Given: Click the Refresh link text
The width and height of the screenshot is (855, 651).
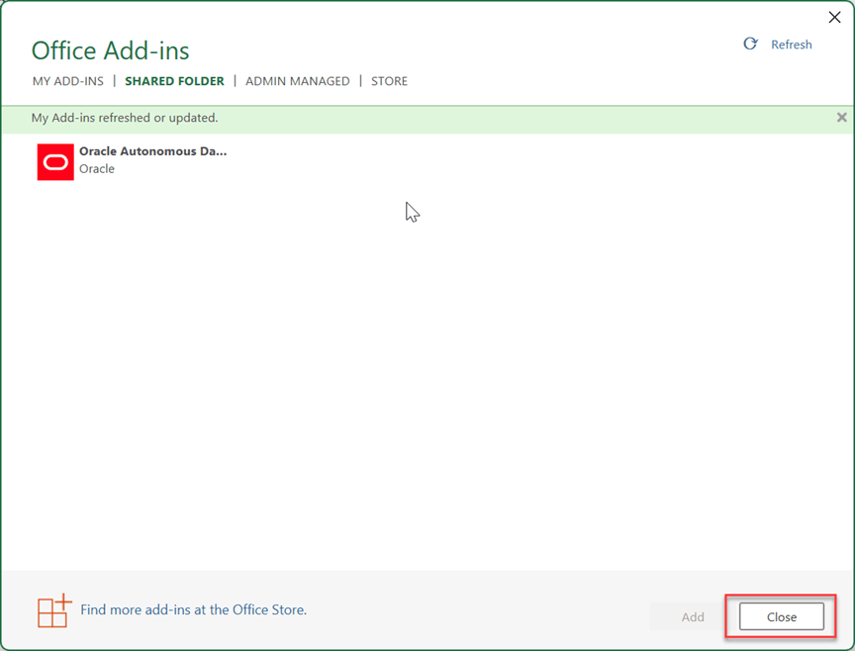Looking at the screenshot, I should 792,44.
